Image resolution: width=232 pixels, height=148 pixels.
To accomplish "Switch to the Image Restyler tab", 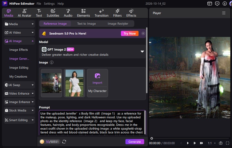I will [x=118, y=24].
